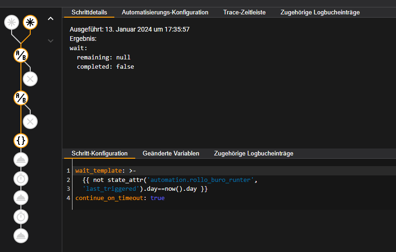Select the last service node at the bottom
Viewport: 396px width, 252px height.
click(x=21, y=235)
